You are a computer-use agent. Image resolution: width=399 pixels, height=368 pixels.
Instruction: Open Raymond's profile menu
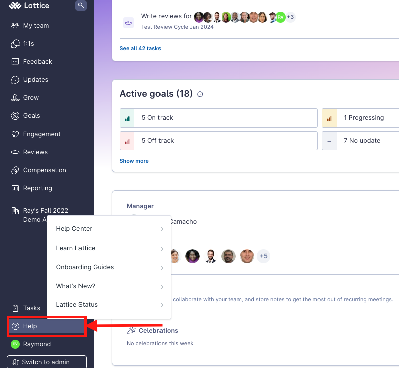(37, 344)
